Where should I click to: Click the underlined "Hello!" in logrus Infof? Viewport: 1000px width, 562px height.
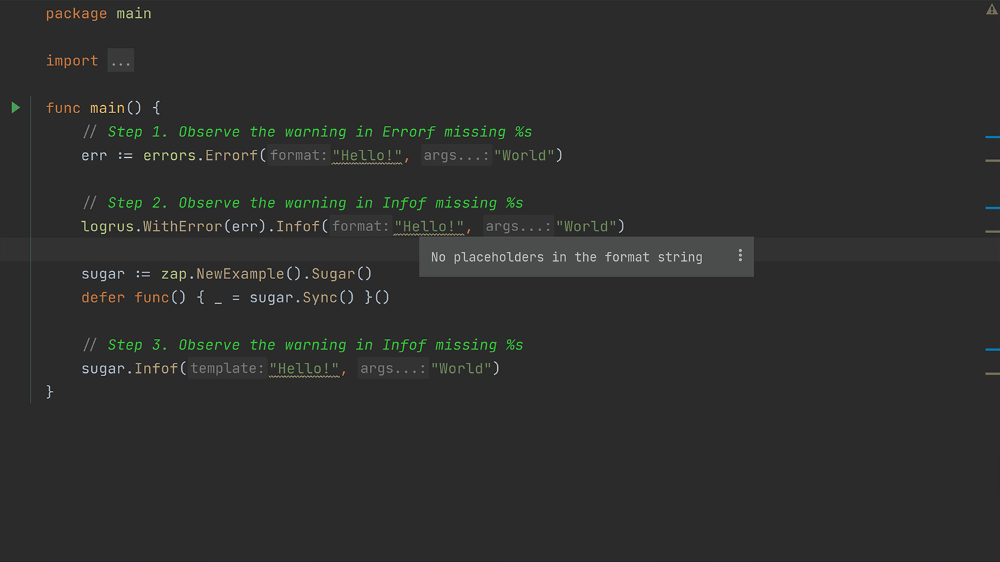(429, 226)
